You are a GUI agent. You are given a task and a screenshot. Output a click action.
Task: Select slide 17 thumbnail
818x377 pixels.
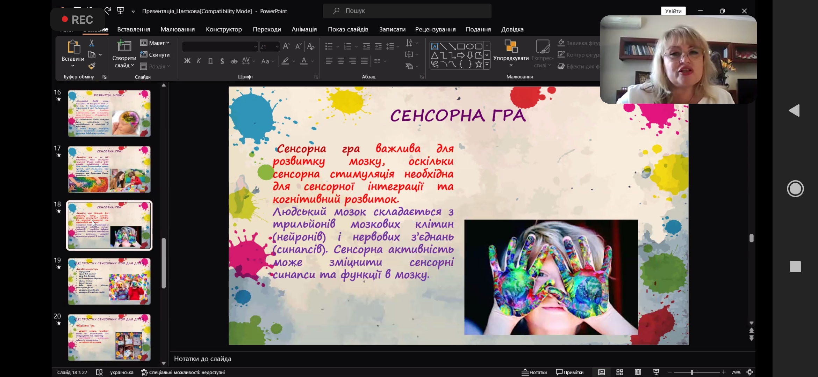click(109, 169)
